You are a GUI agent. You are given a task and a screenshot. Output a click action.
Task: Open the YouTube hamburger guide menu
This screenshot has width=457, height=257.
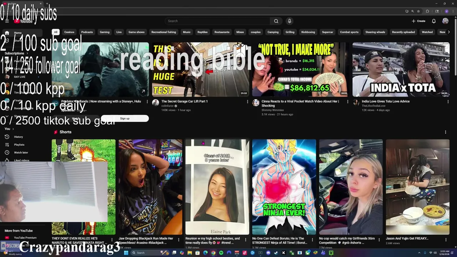7,21
